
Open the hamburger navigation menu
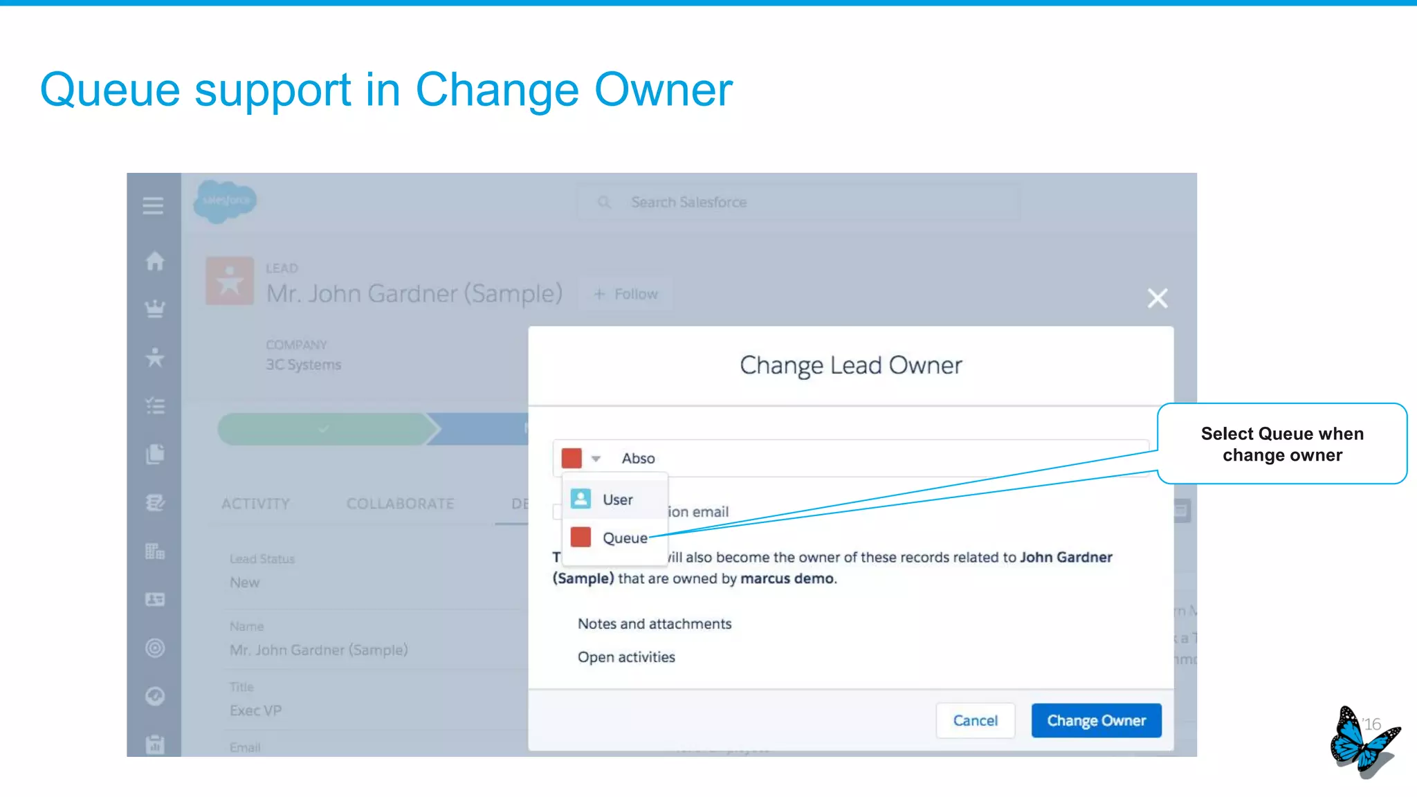click(x=153, y=205)
